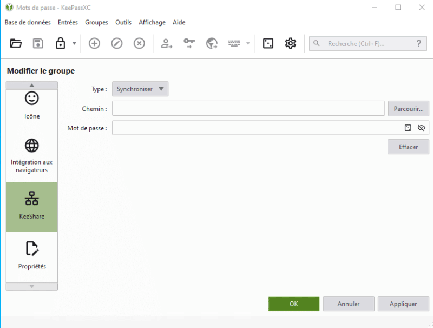Select the Propriétés sidebar section

(x=32, y=256)
